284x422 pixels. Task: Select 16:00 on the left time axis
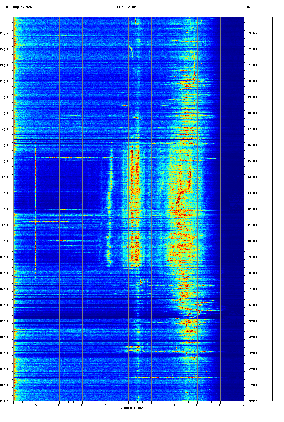coord(5,145)
